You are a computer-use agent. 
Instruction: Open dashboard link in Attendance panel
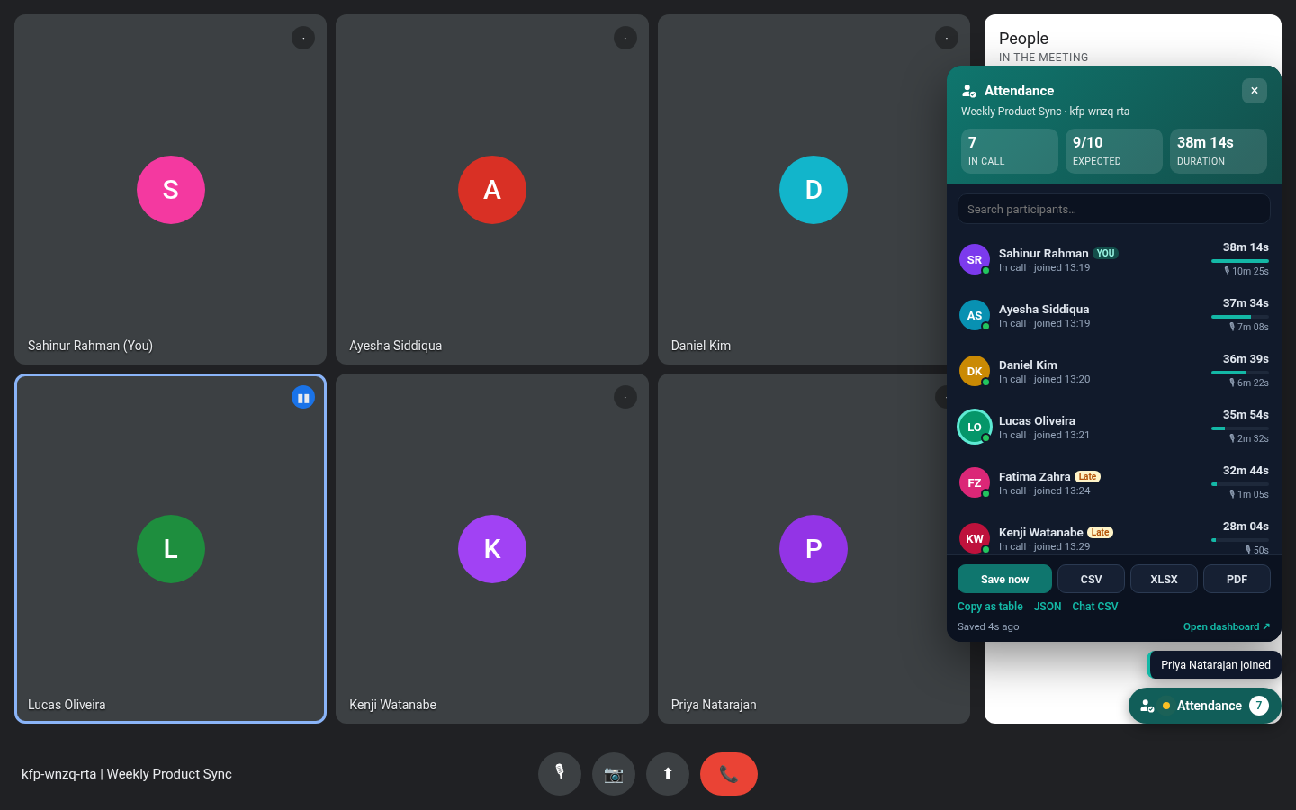click(x=1227, y=626)
